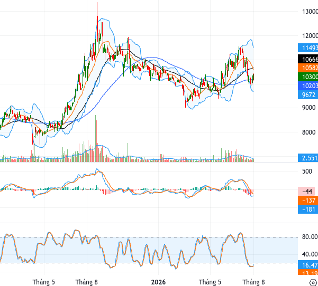Click the blue 16.47 stochastic value label
The height and width of the screenshot is (286, 318).
point(308,265)
